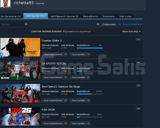Open Rainbow Six Siege three-dot menu

(x=138, y=86)
